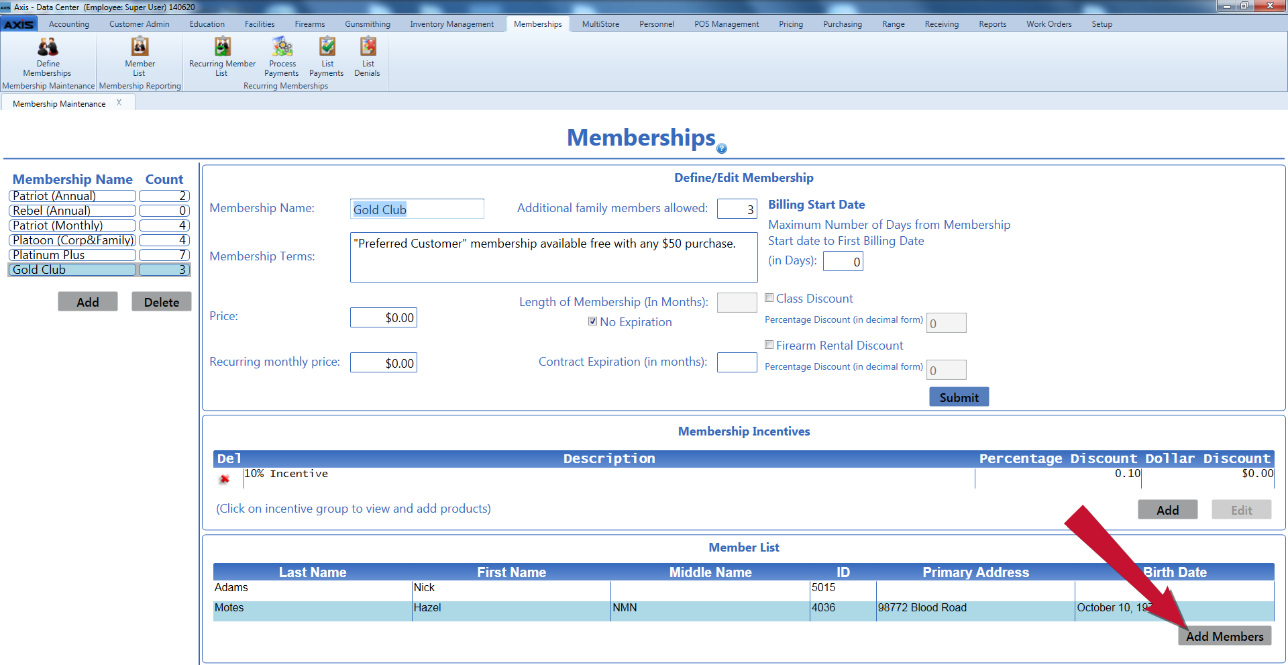Click Add in Membership Incentives
The image size is (1288, 665).
1168,510
